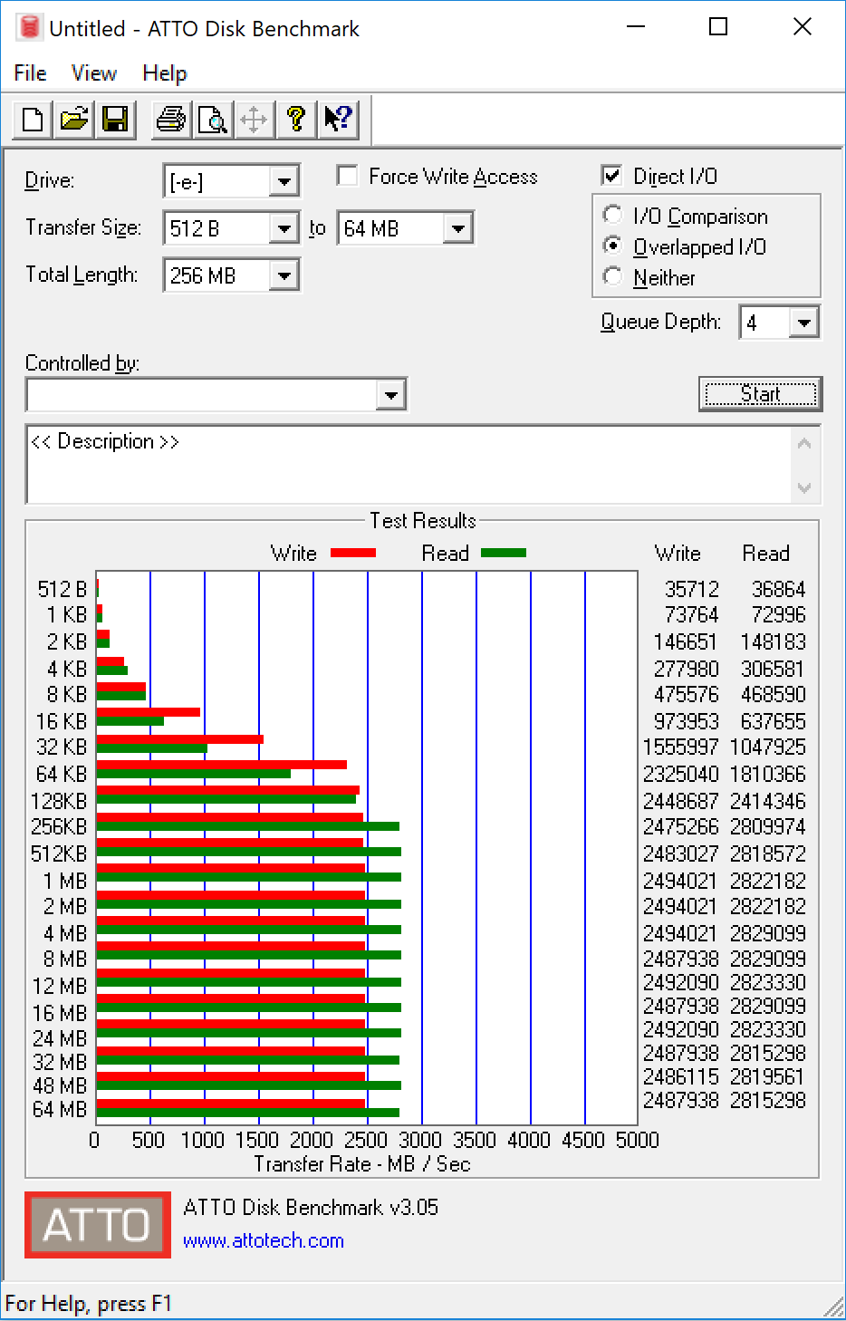Click the Print toolbar icon

170,120
